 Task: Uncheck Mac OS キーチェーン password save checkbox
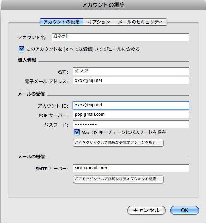tap(77, 132)
